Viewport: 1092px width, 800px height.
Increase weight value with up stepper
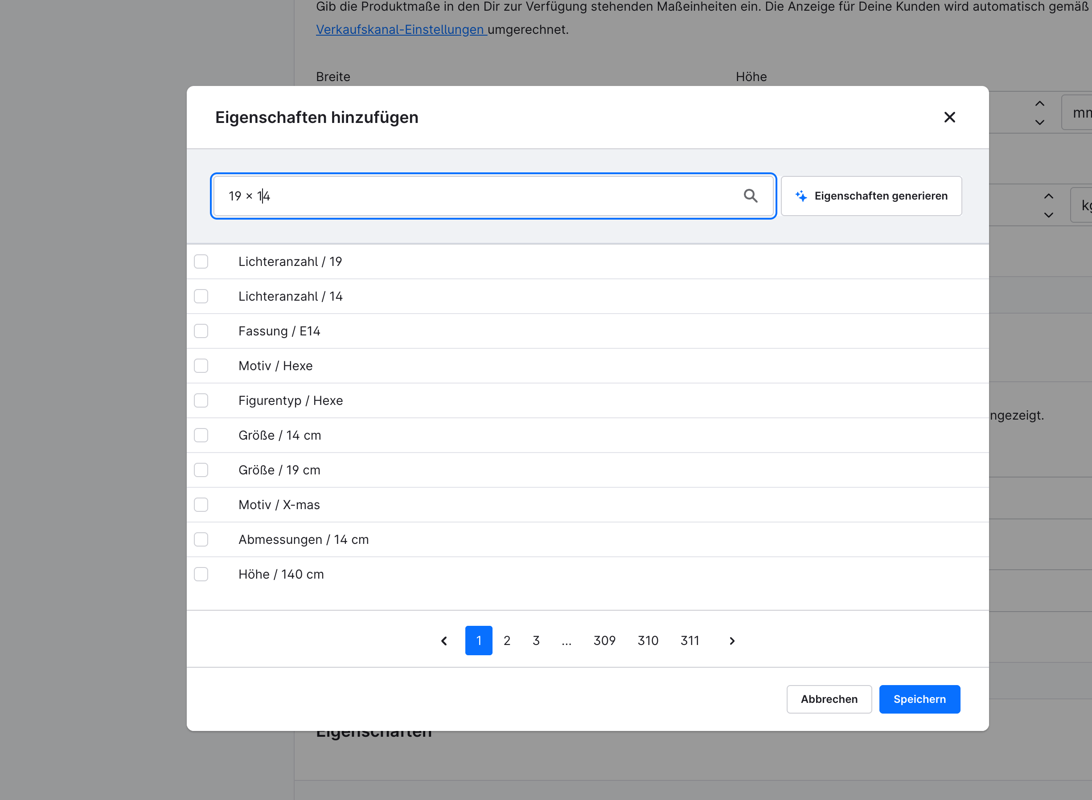(x=1048, y=196)
